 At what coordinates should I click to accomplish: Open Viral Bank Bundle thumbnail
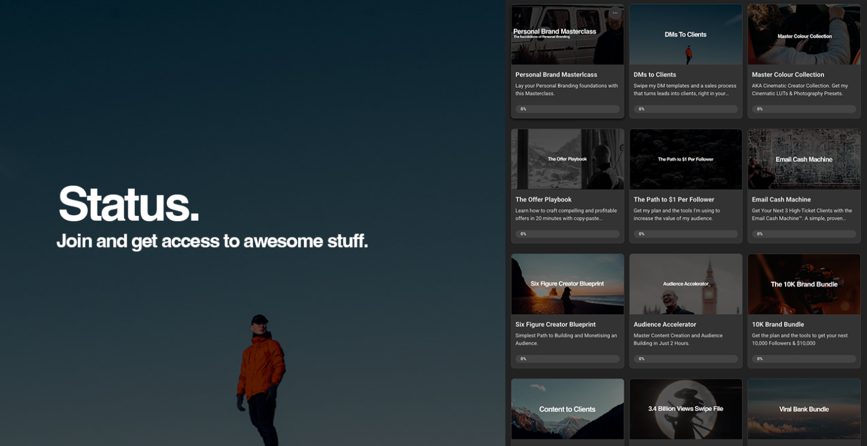click(x=804, y=409)
